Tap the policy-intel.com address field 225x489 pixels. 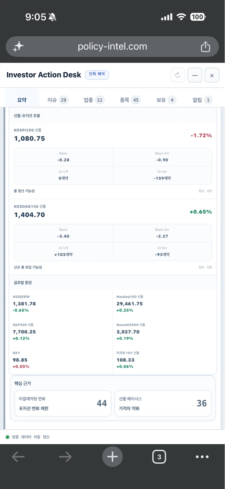[x=112, y=47]
